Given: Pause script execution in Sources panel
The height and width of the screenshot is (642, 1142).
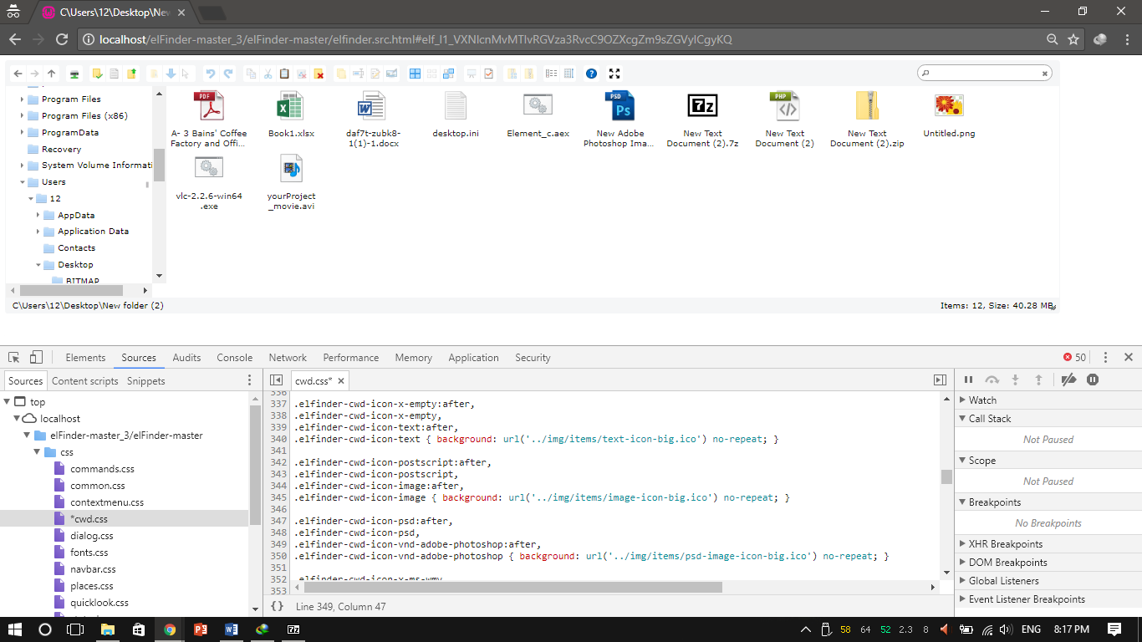Looking at the screenshot, I should (x=968, y=380).
